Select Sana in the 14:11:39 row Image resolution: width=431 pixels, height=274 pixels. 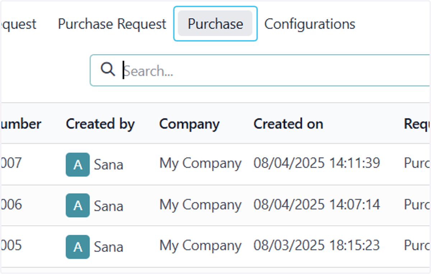click(108, 165)
